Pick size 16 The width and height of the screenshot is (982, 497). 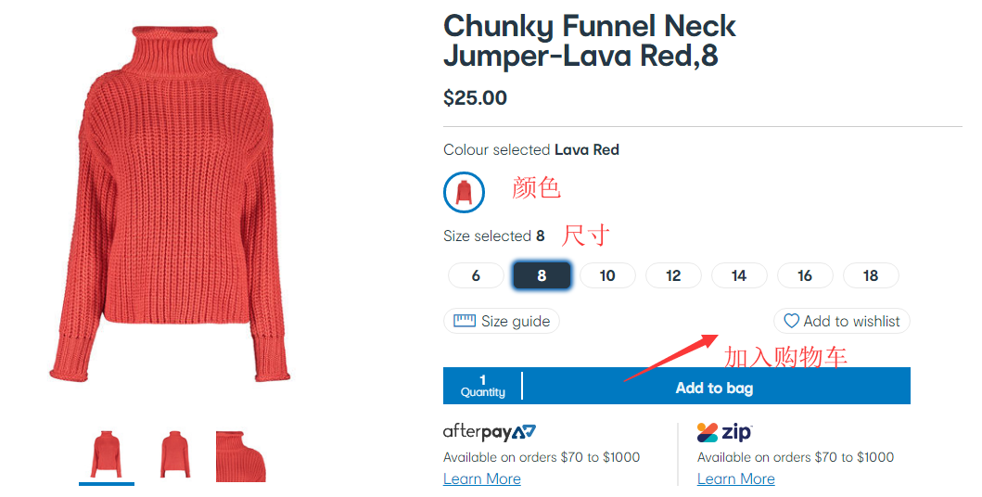click(805, 275)
